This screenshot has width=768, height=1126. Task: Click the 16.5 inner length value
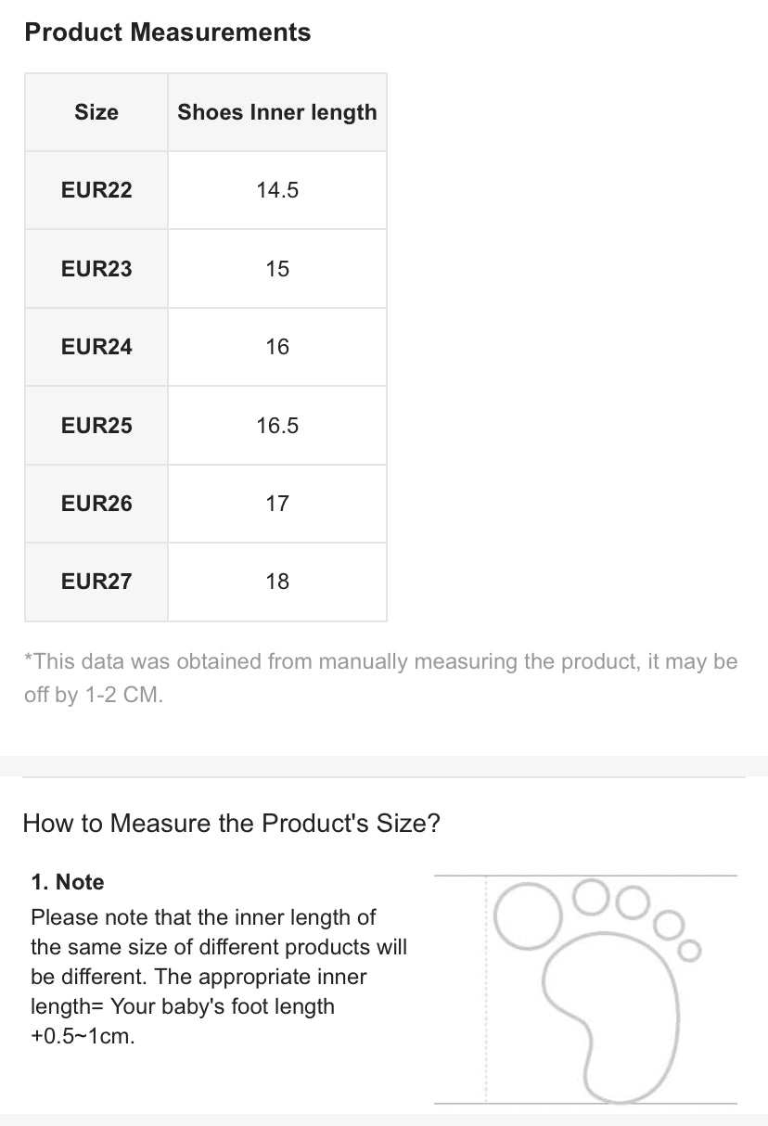(x=277, y=426)
